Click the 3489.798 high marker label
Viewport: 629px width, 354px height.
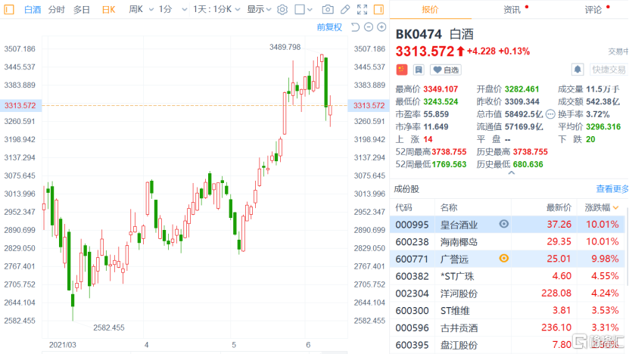(x=285, y=47)
